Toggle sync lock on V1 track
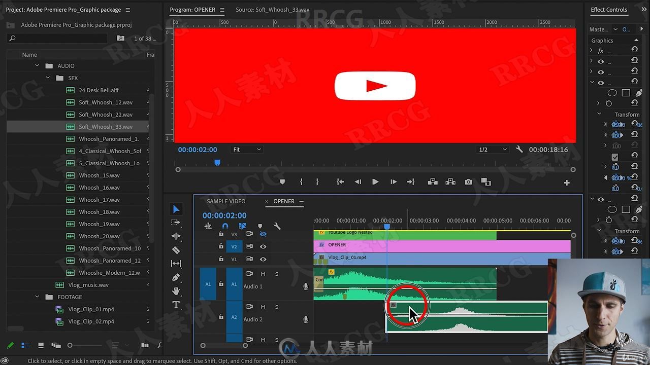This screenshot has height=365, width=650. (249, 259)
